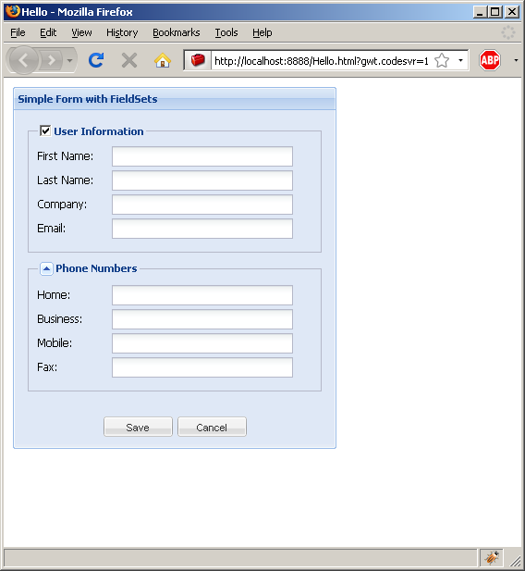This screenshot has height=571, width=525.
Task: Open the View menu
Action: [81, 32]
